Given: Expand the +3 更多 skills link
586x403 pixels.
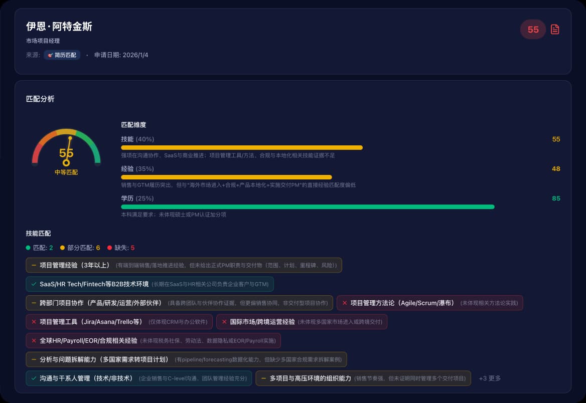Looking at the screenshot, I should (x=490, y=378).
